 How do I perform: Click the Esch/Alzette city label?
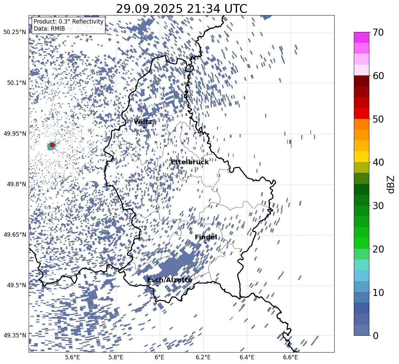point(170,280)
